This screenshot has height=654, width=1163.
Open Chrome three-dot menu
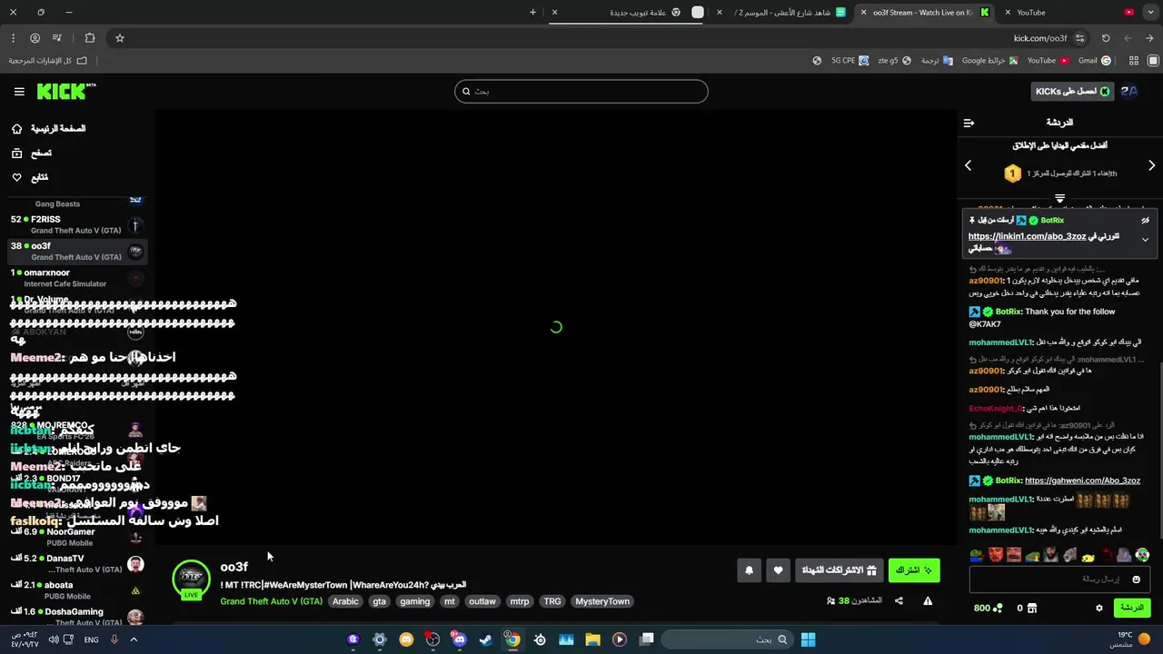click(13, 38)
